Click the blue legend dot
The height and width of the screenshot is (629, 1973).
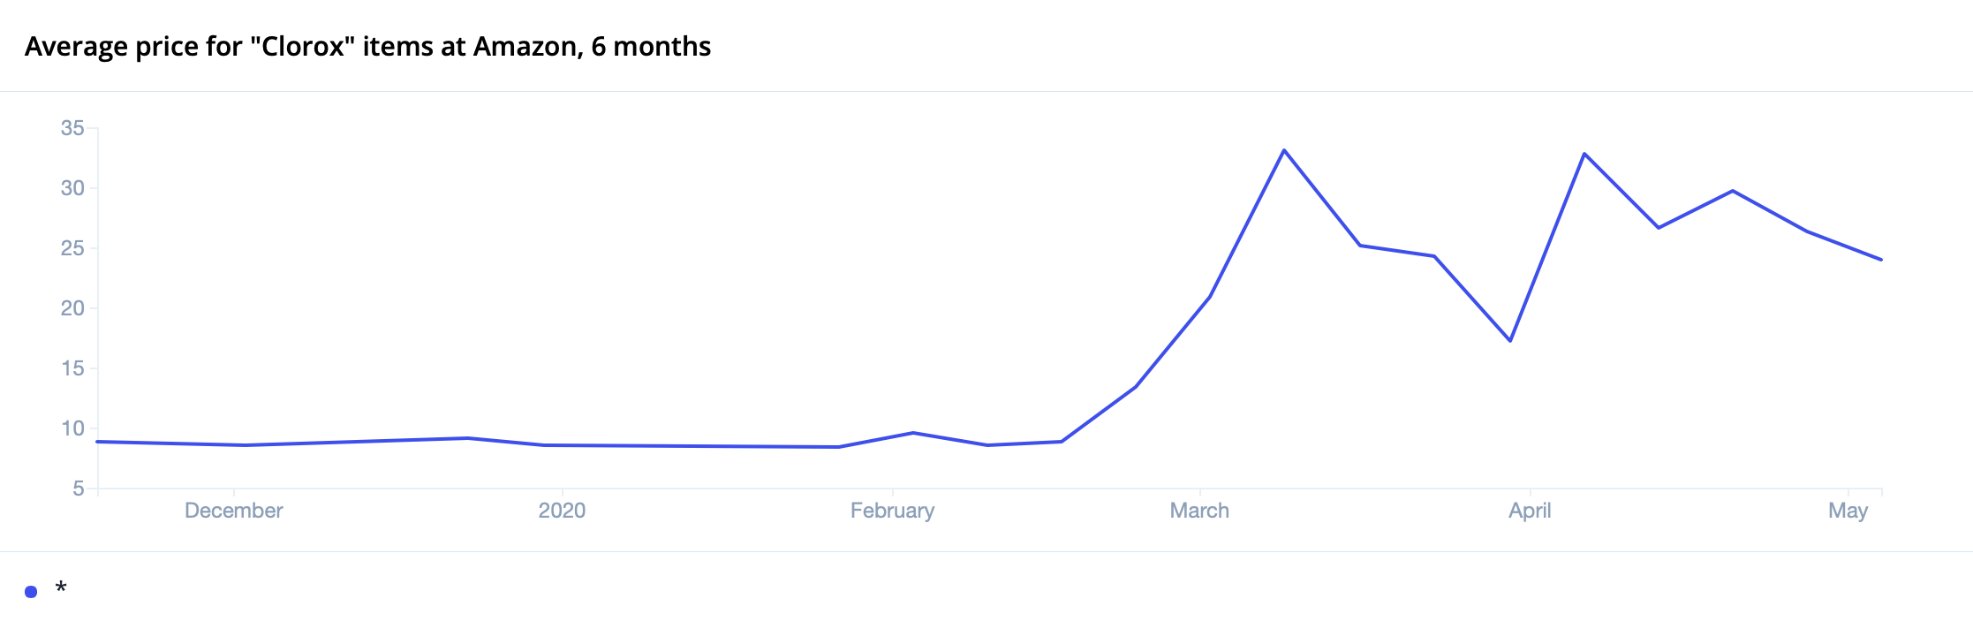(31, 592)
